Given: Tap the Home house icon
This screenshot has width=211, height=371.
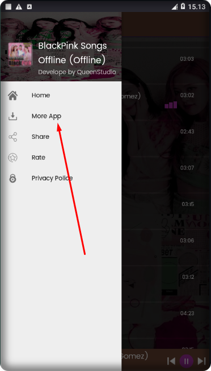Looking at the screenshot, I should [12, 96].
